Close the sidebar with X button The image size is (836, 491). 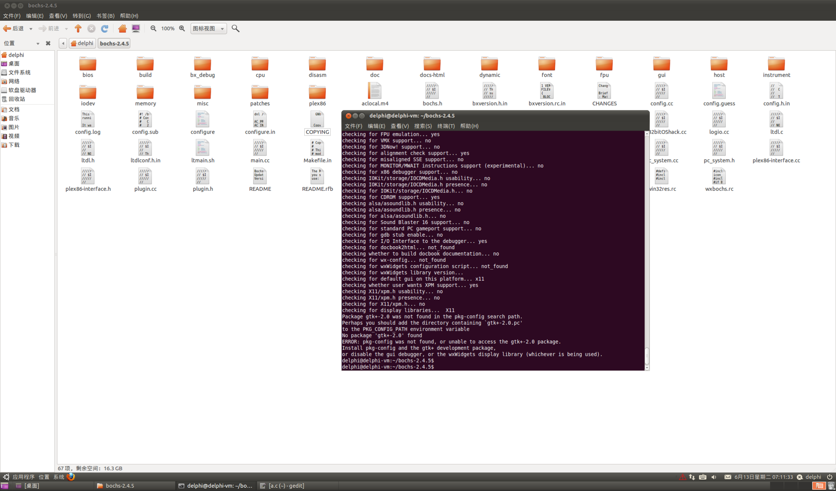(48, 43)
